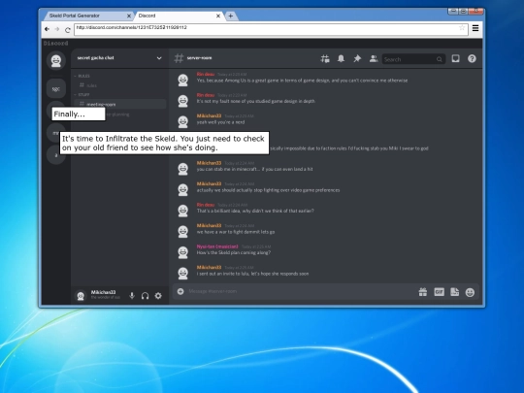Open the browser hamburger menu

tap(475, 28)
